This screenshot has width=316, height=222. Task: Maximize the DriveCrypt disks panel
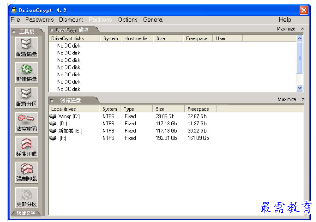coord(286,29)
